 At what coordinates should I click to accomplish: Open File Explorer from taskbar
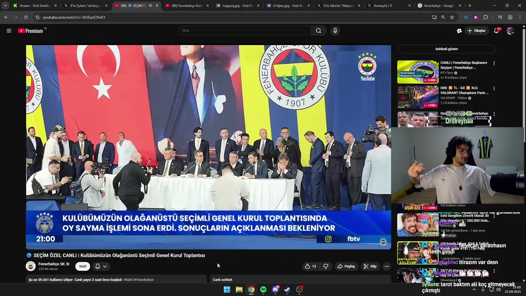239,289
